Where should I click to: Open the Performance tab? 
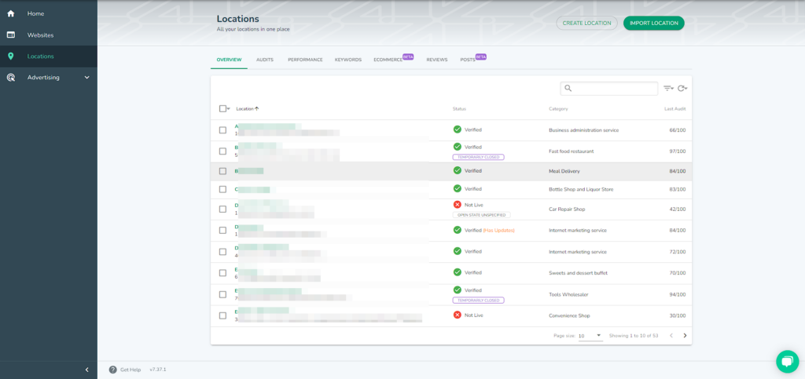pos(305,60)
